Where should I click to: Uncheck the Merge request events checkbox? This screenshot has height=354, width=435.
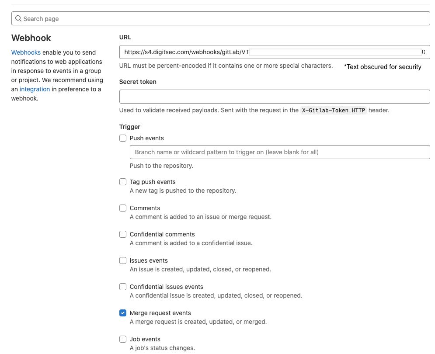point(122,312)
